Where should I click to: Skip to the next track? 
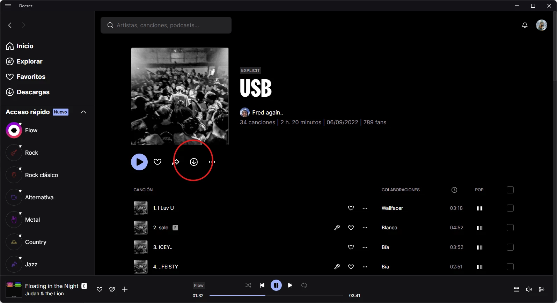point(290,285)
